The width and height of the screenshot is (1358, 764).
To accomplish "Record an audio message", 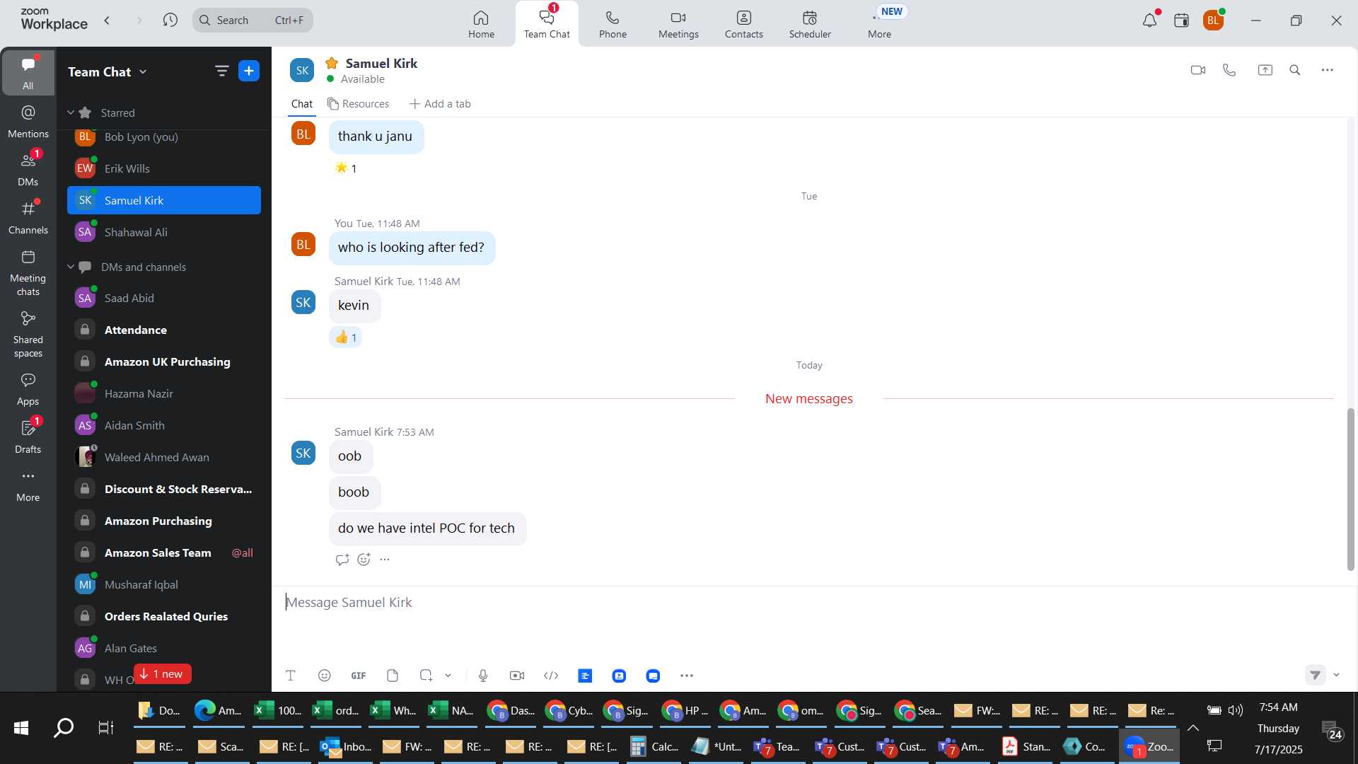I will pyautogui.click(x=483, y=676).
